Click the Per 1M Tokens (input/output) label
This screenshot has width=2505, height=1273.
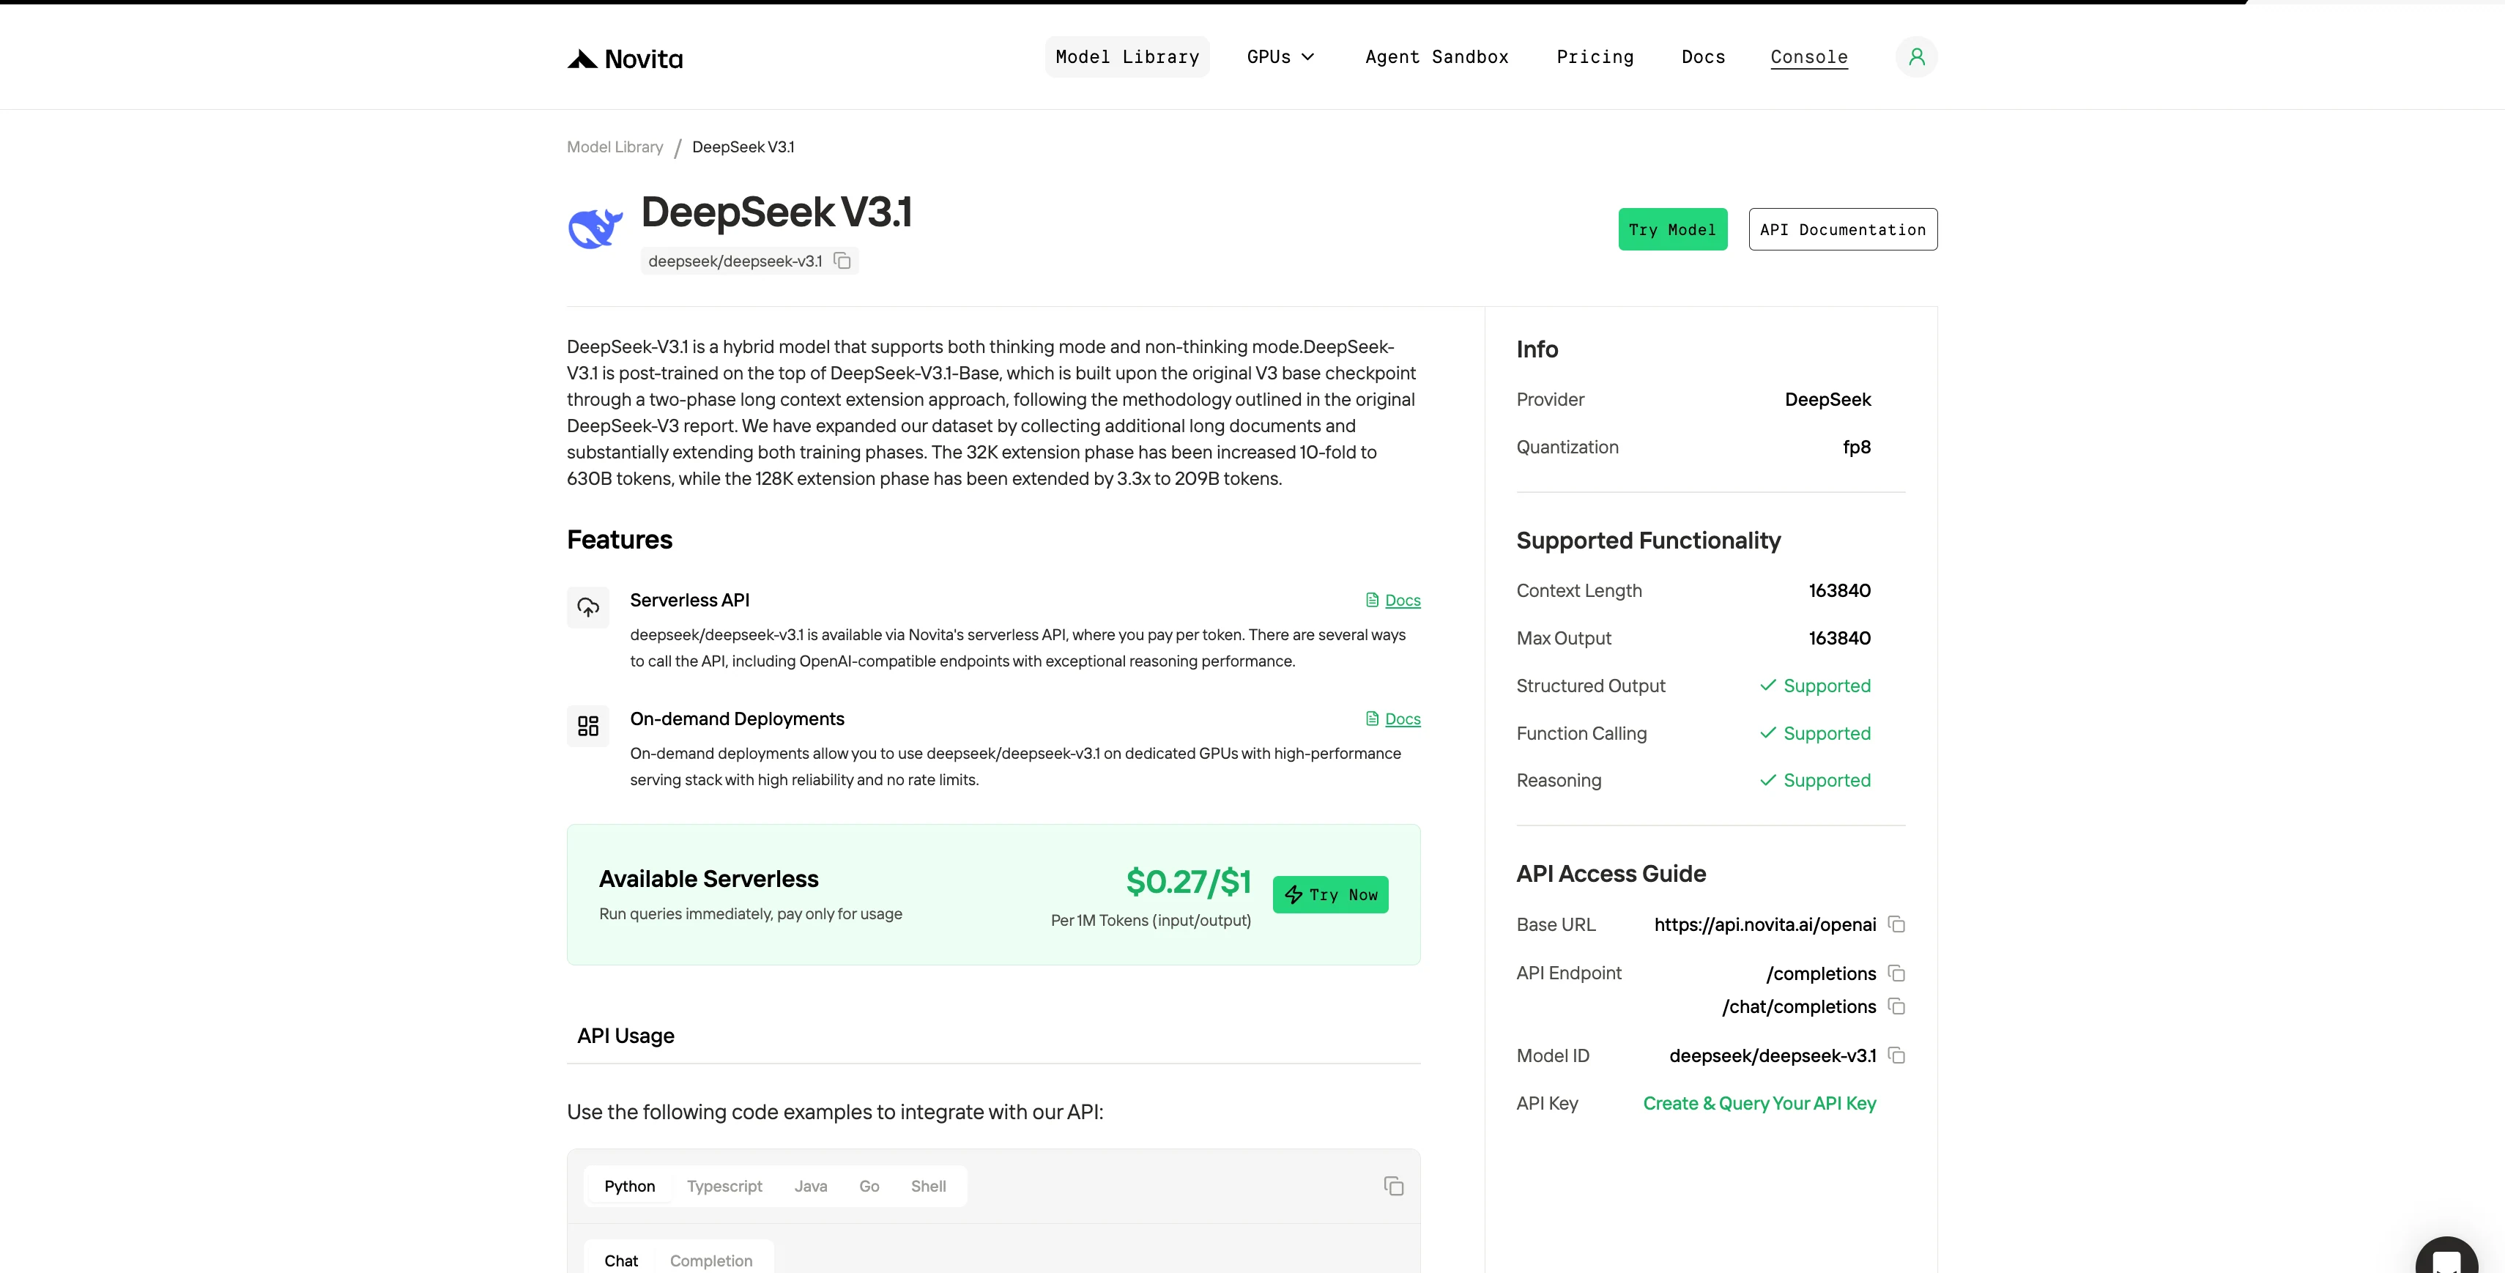(1151, 920)
